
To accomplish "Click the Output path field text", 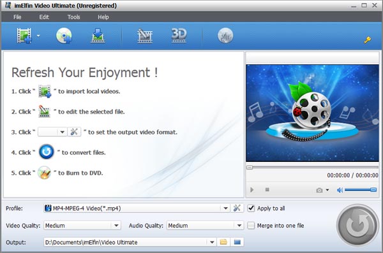I will coord(91,242).
